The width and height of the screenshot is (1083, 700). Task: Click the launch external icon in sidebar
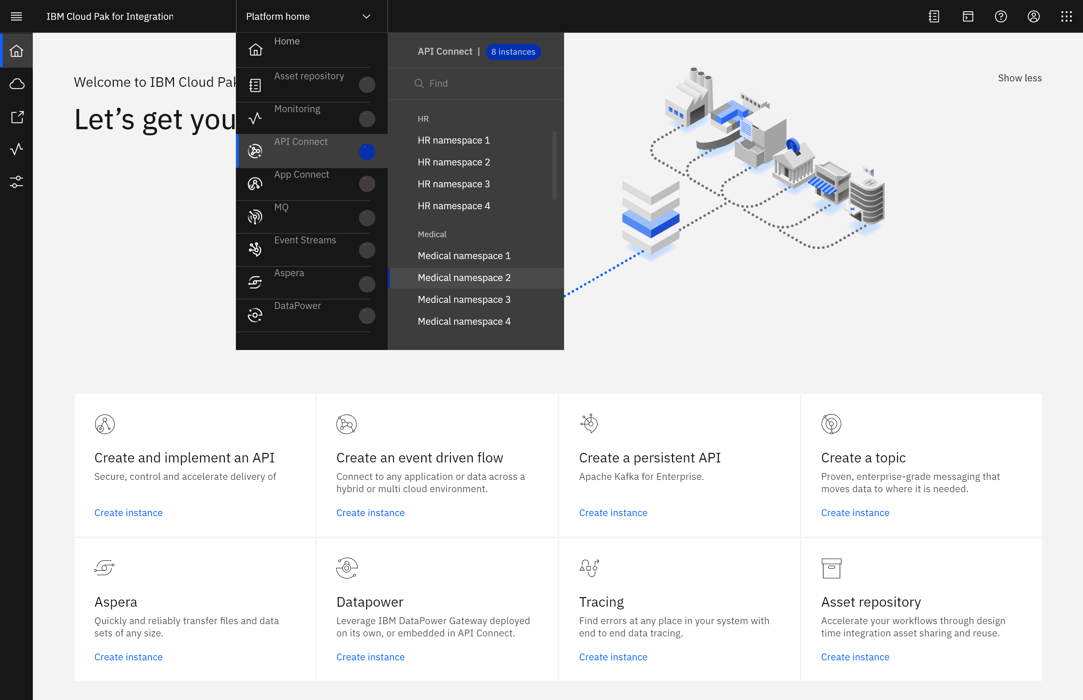tap(17, 117)
